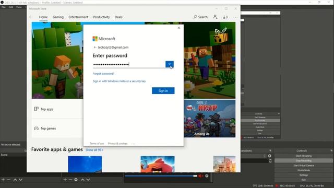
Task: Open Search in Microsoft Store
Action: click(200, 17)
